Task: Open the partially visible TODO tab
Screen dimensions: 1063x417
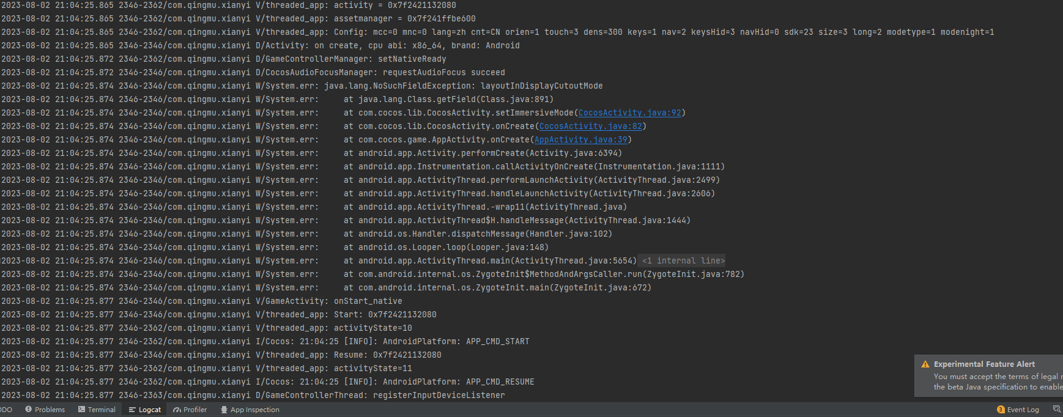Action: pos(6,410)
